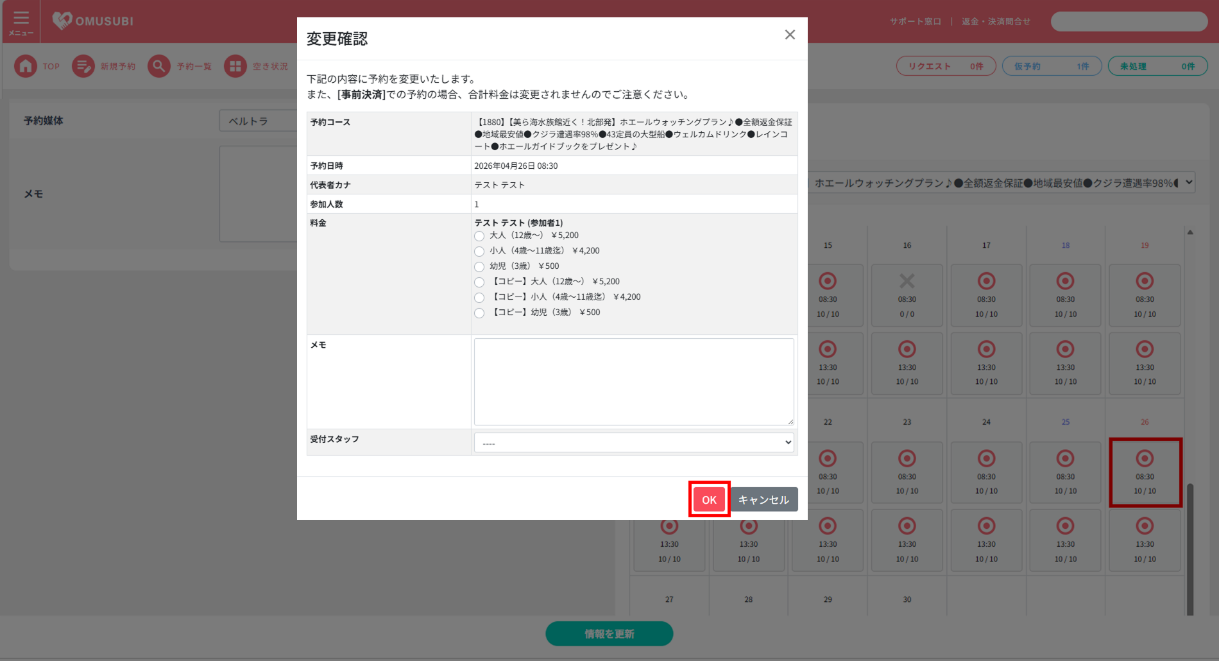The image size is (1219, 661).
Task: Click the search box in header
Action: pyautogui.click(x=1129, y=21)
